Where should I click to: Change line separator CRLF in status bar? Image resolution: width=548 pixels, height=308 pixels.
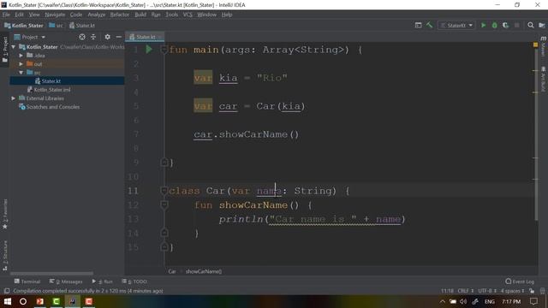click(x=466, y=291)
